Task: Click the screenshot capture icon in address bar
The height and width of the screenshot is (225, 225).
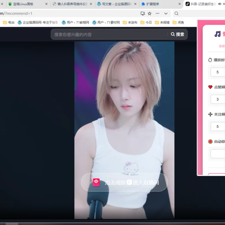Action: [143, 13]
